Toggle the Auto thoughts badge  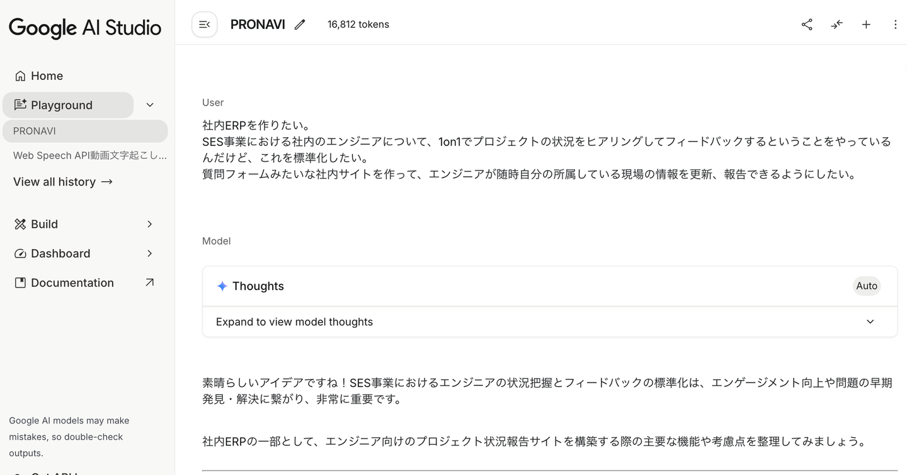[x=866, y=286]
